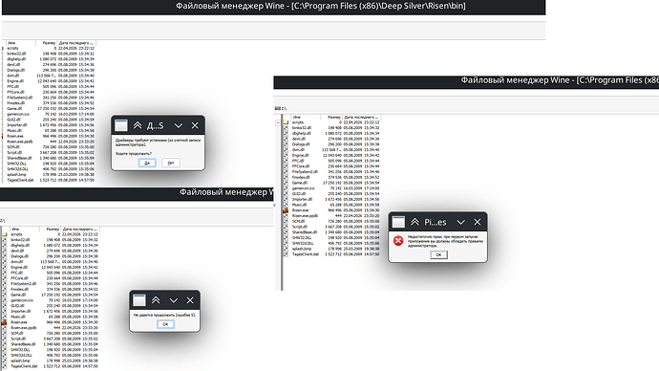Sort by Размер column in Pi...es-dialog window
This screenshot has width=659, height=371.
coord(331,117)
